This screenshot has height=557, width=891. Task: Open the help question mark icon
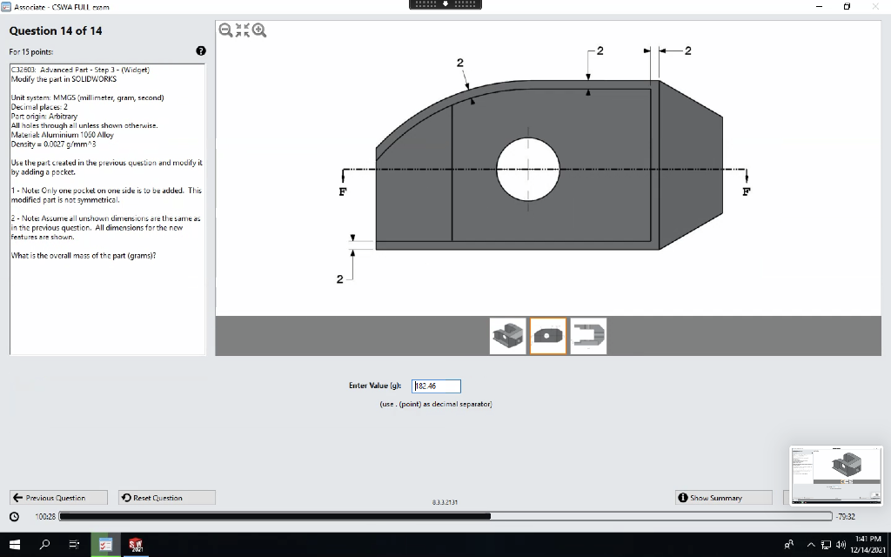point(201,50)
